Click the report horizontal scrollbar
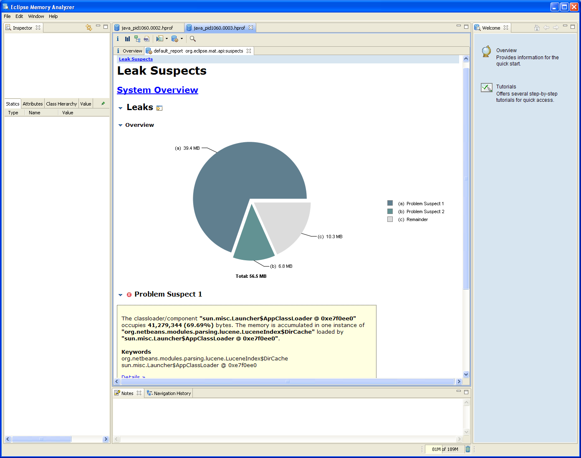The width and height of the screenshot is (581, 458). click(x=287, y=381)
